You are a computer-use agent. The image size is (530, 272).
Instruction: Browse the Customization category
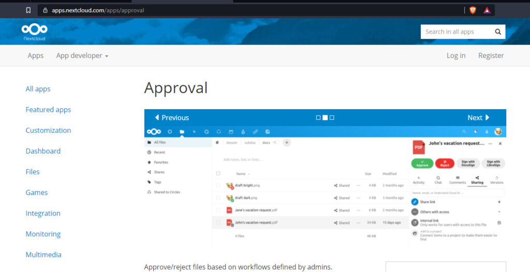(x=48, y=130)
